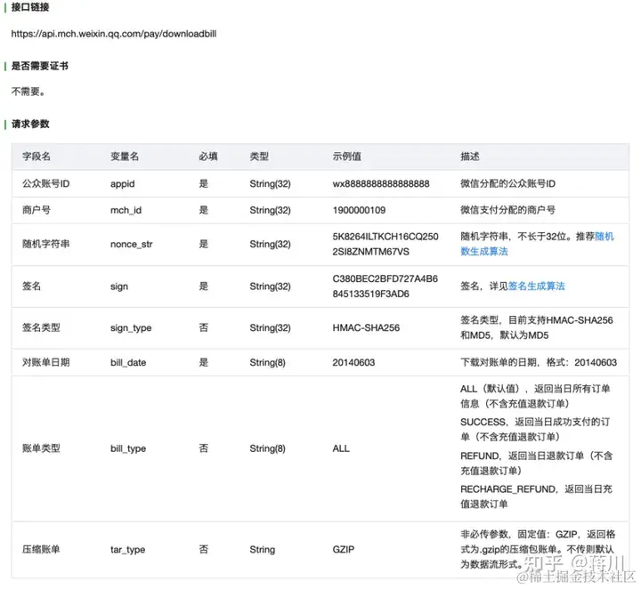Click the ALL example value cell
The width and height of the screenshot is (641, 589).
pyautogui.click(x=341, y=449)
